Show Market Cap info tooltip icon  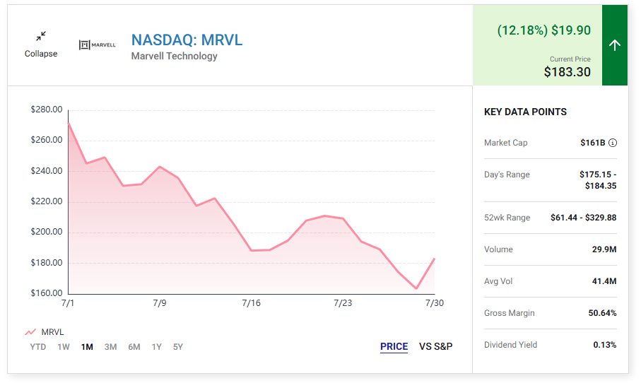tap(613, 143)
